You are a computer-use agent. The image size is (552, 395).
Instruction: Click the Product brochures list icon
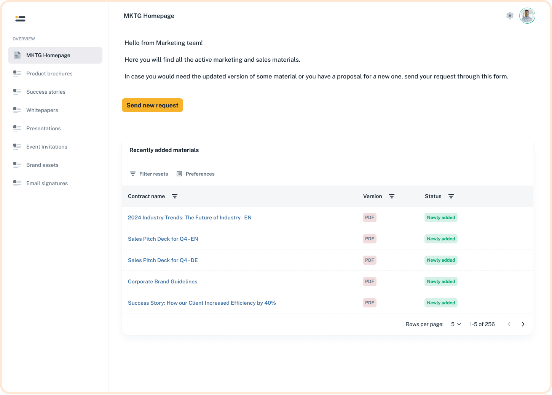tap(17, 74)
